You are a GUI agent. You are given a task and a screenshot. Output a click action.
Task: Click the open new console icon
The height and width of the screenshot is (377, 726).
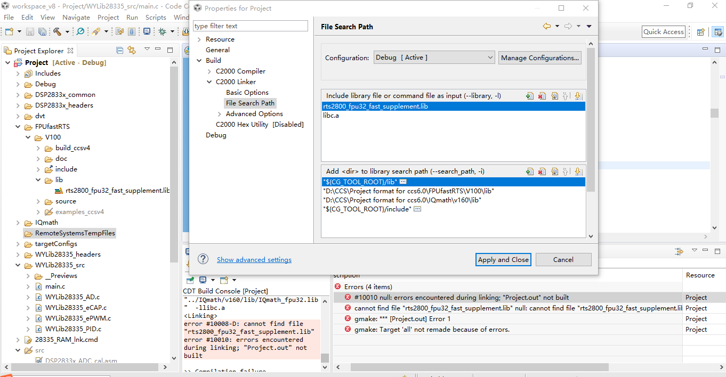tap(224, 280)
